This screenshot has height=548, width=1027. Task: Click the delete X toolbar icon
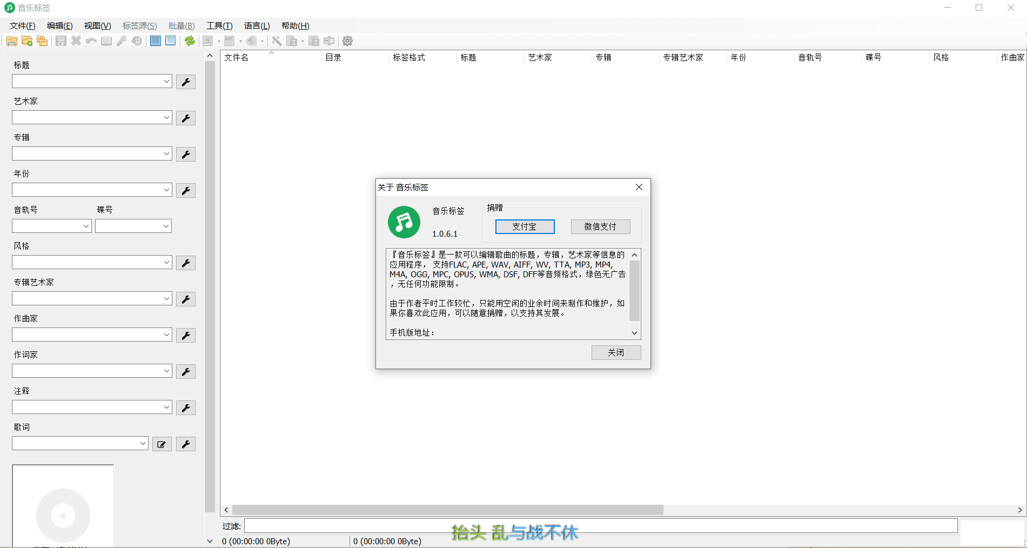pyautogui.click(x=76, y=41)
